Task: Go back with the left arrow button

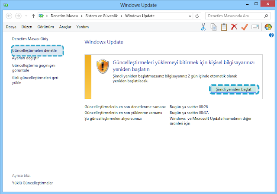Action: [x=9, y=16]
